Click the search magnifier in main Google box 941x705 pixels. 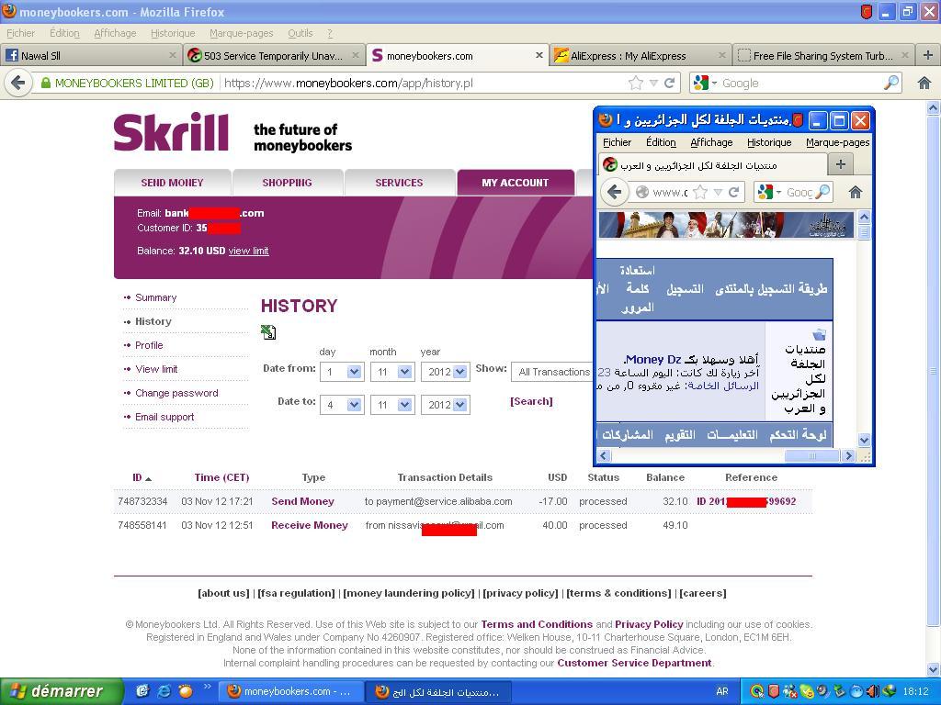(891, 83)
